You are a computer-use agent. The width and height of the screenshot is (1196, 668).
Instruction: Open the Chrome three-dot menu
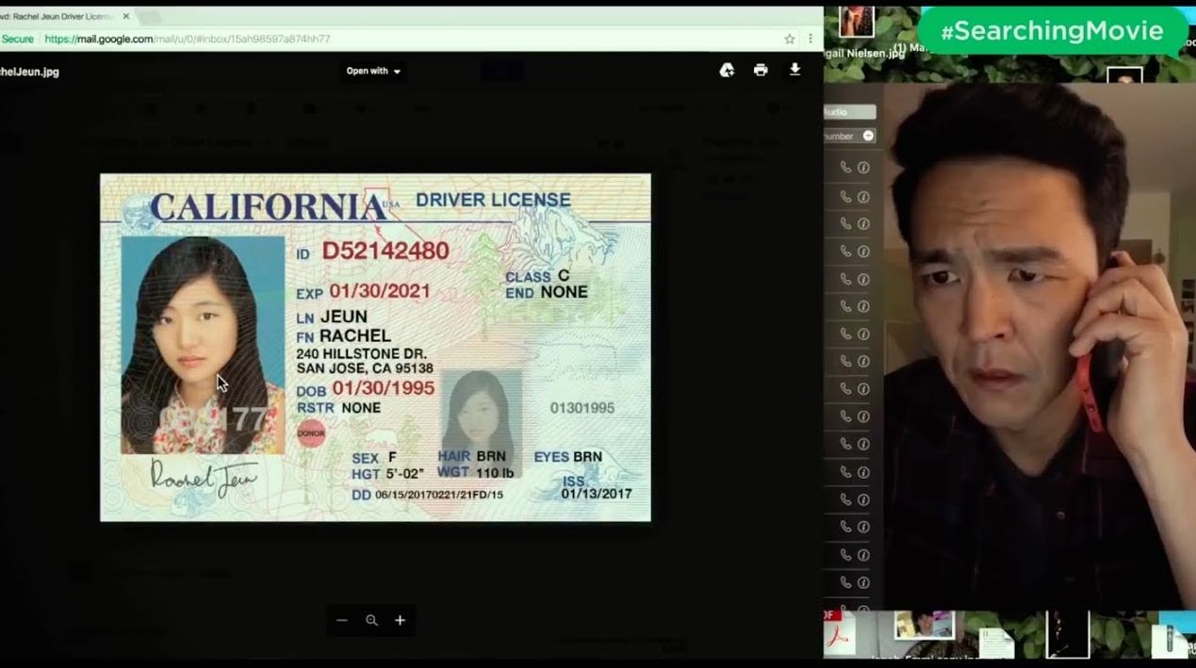coord(811,39)
